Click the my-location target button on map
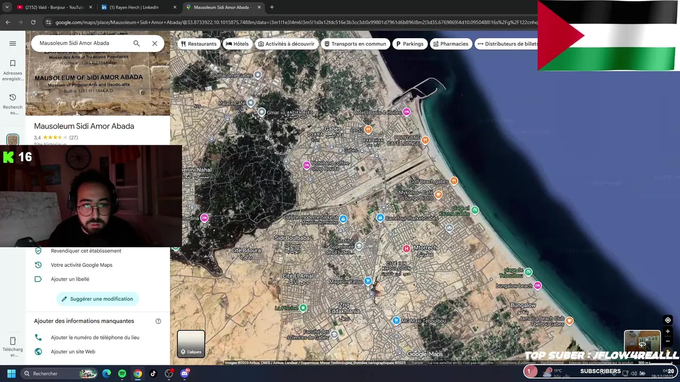Screen dimensions: 680x382 tap(668, 320)
